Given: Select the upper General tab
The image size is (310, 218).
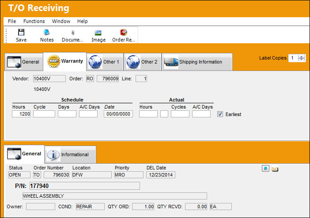Looking at the screenshot, I should [24, 62].
